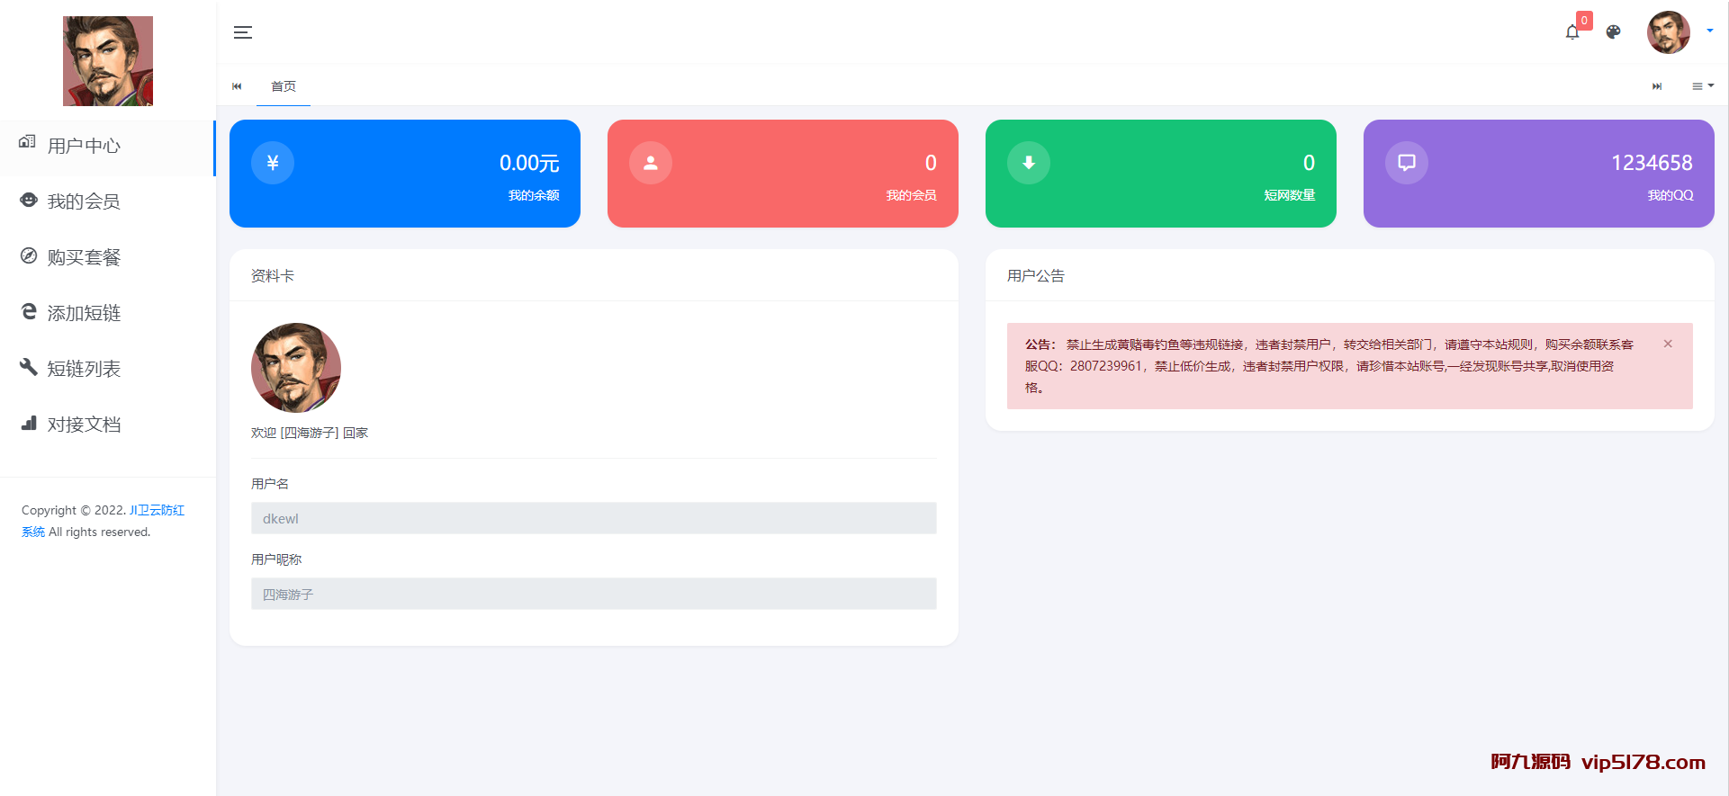This screenshot has height=796, width=1729.
Task: Click the 我的余额 label
Action: (x=534, y=195)
